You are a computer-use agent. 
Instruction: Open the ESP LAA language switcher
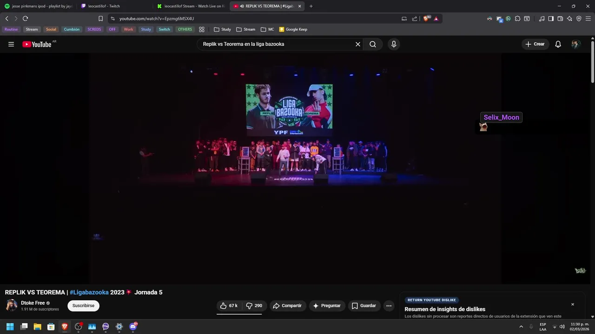click(543, 327)
